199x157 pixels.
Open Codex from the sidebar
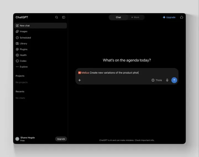pyautogui.click(x=40, y=61)
